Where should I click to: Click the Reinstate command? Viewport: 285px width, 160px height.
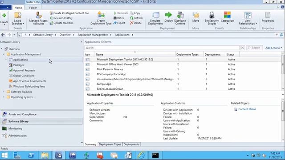click(121, 13)
